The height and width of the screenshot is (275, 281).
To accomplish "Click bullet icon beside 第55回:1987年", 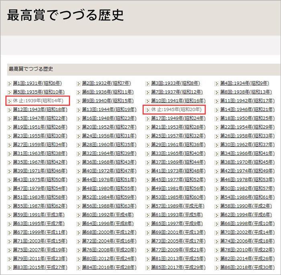I will tap(9, 207).
